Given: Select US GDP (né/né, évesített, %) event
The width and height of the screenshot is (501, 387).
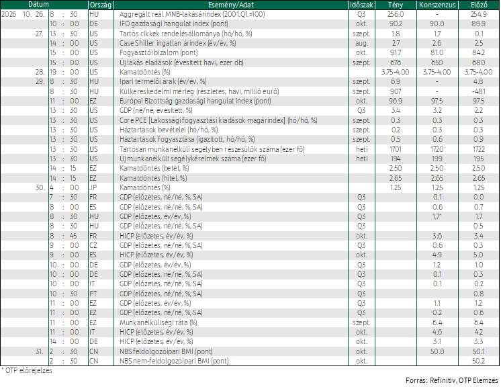Looking at the screenshot, I should pyautogui.click(x=156, y=111).
